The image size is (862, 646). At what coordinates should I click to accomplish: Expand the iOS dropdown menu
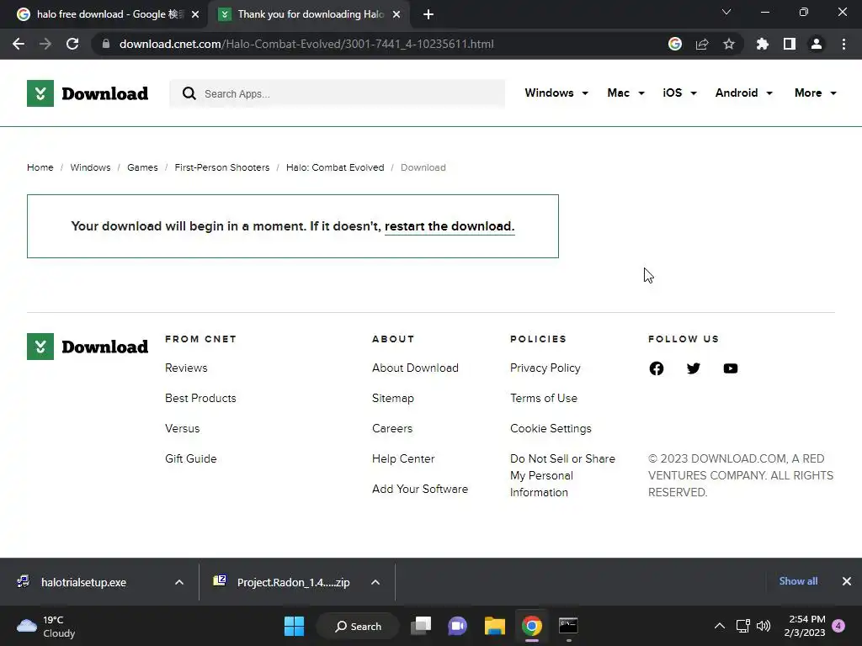pyautogui.click(x=679, y=93)
